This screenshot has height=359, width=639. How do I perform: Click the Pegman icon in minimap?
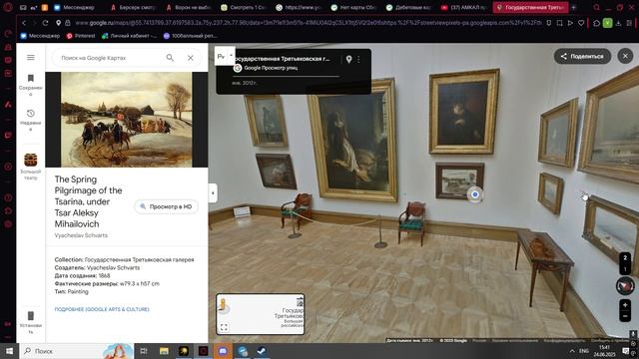[x=223, y=304]
